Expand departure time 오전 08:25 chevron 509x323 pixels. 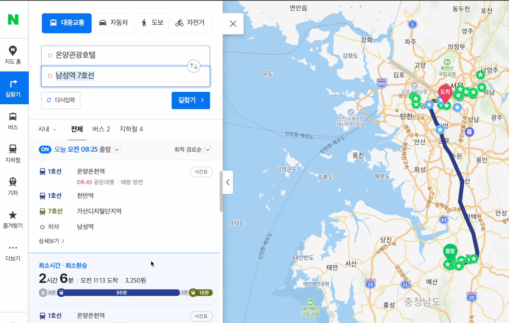117,150
